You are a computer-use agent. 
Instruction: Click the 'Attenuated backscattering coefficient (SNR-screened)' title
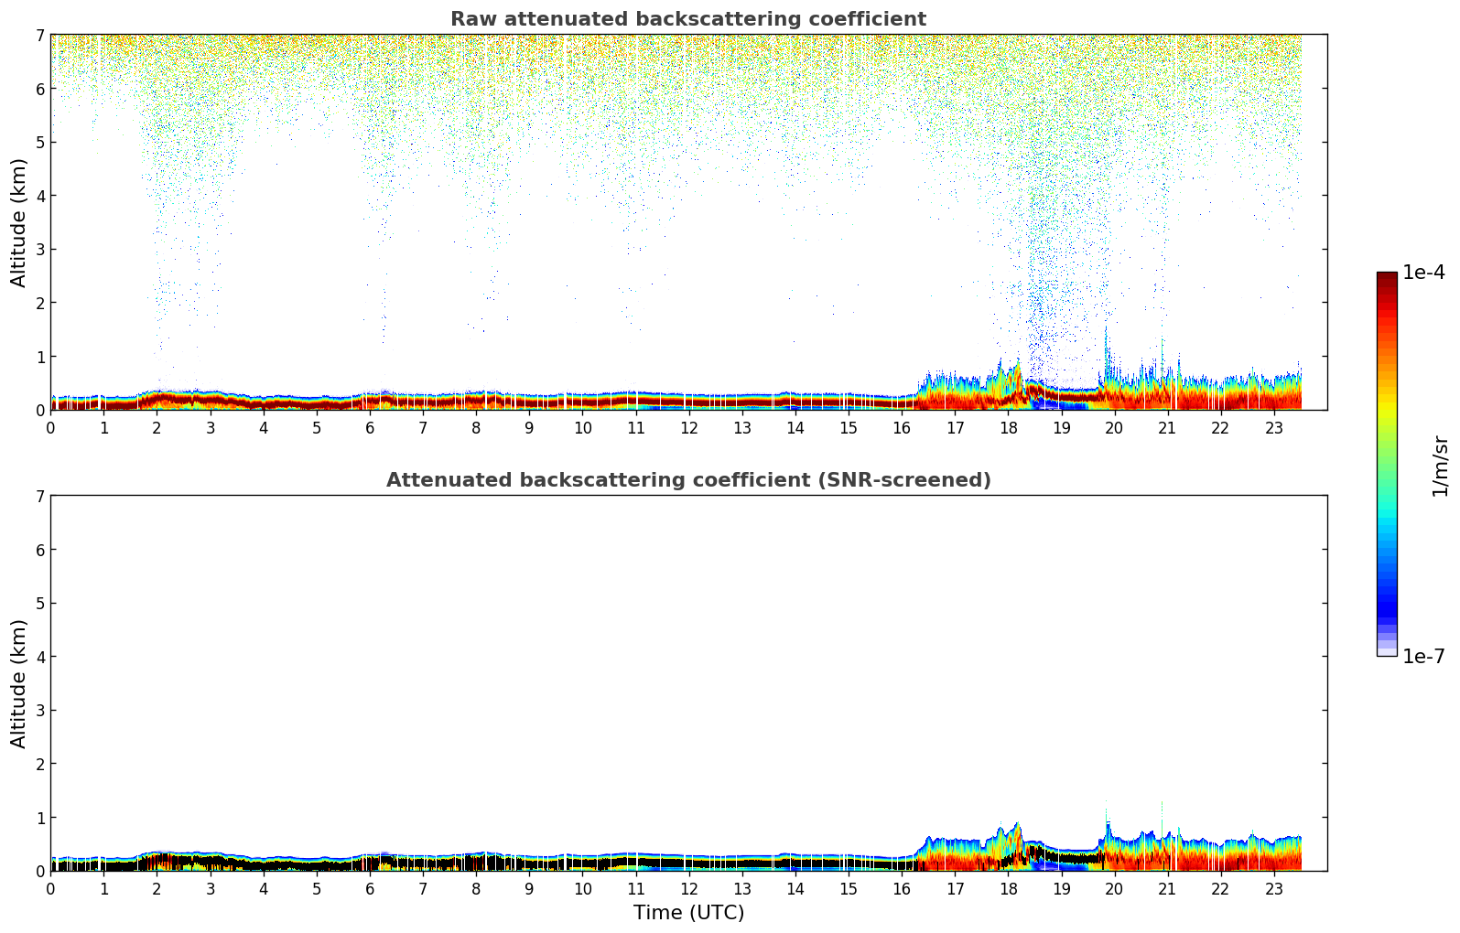click(x=687, y=480)
